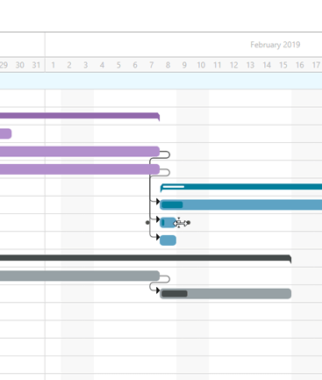Click the day 17 header label
The image size is (322, 380).
(316, 65)
